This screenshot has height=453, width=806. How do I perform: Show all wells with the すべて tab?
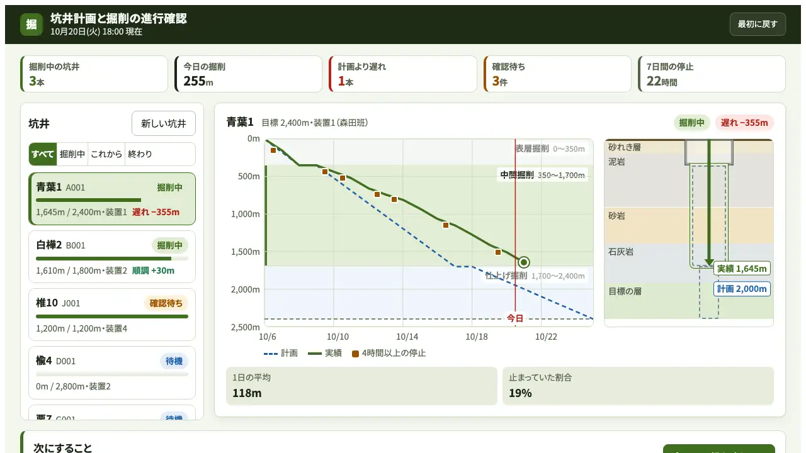tap(43, 154)
